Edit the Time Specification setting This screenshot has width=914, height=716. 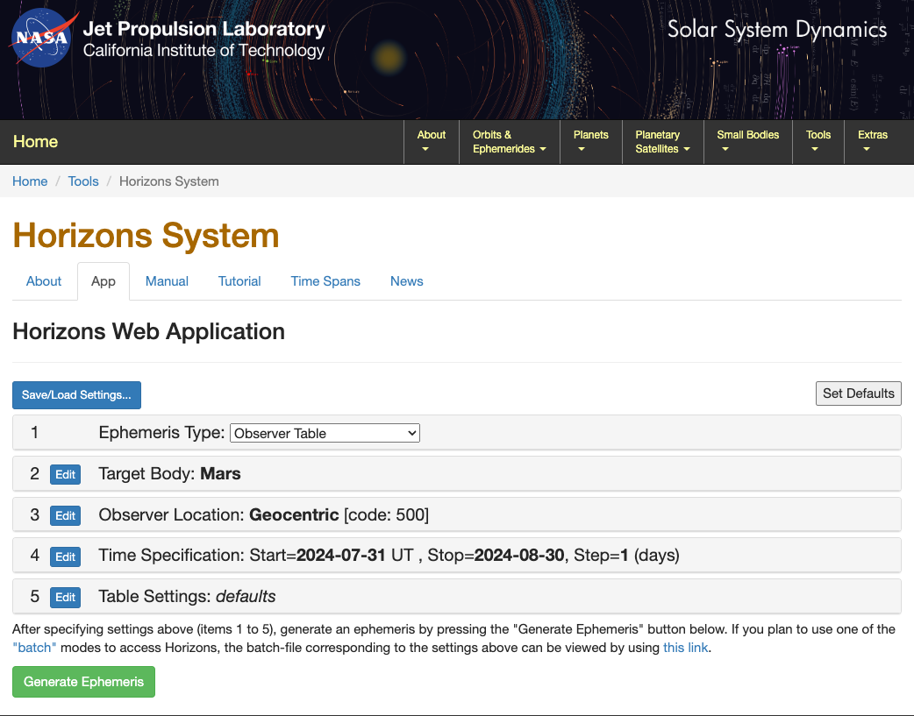pos(65,556)
